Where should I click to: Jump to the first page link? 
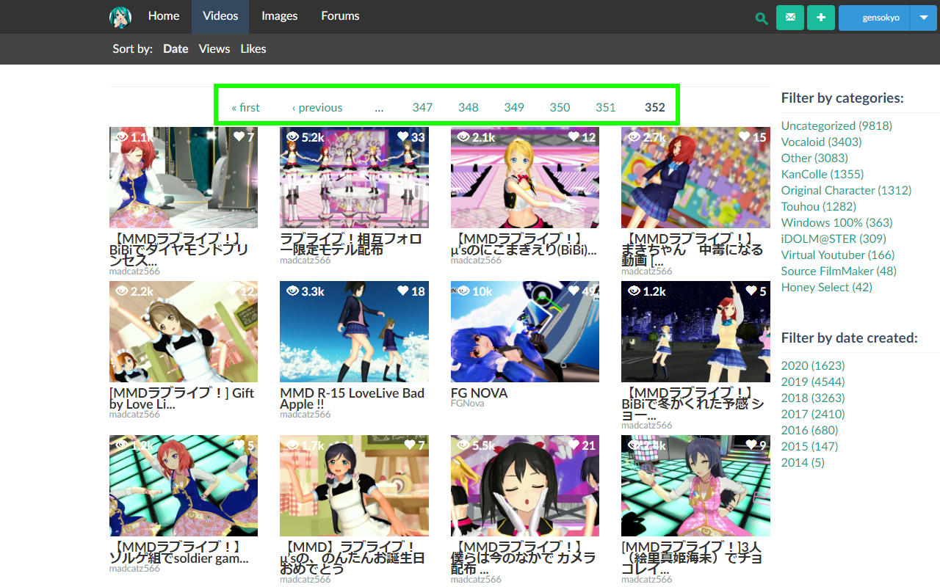pyautogui.click(x=246, y=107)
